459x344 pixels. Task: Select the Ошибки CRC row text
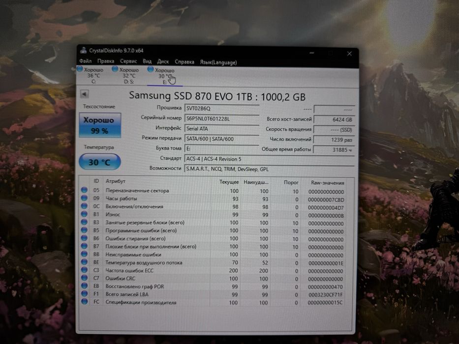click(x=121, y=278)
